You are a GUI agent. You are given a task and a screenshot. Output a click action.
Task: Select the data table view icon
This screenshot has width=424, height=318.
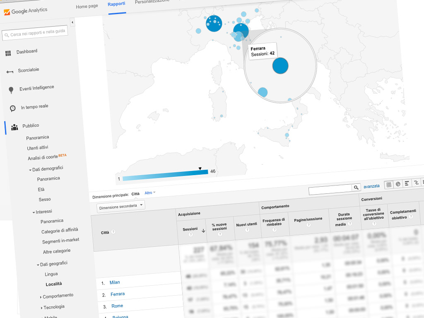tap(389, 185)
